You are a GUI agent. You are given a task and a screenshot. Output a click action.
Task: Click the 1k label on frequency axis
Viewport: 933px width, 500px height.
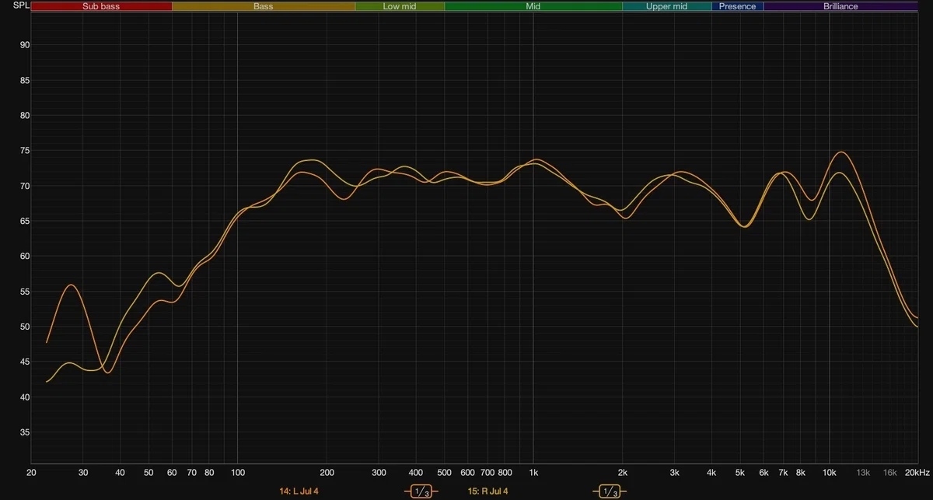click(x=533, y=472)
